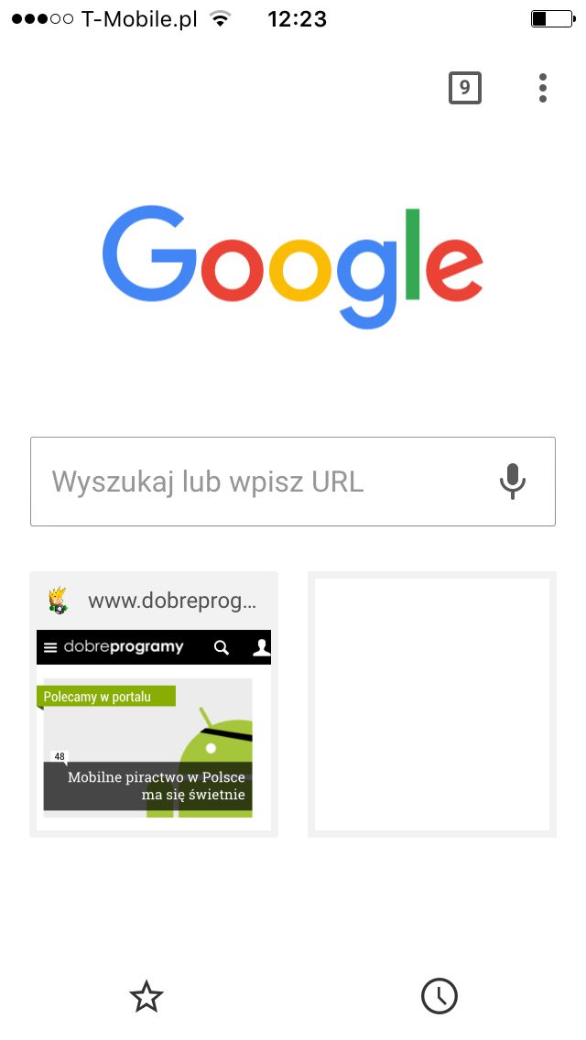Viewport: 586px width, 1040px height.
Task: Open the tab switcher showing 9 tabs
Action: click(464, 88)
